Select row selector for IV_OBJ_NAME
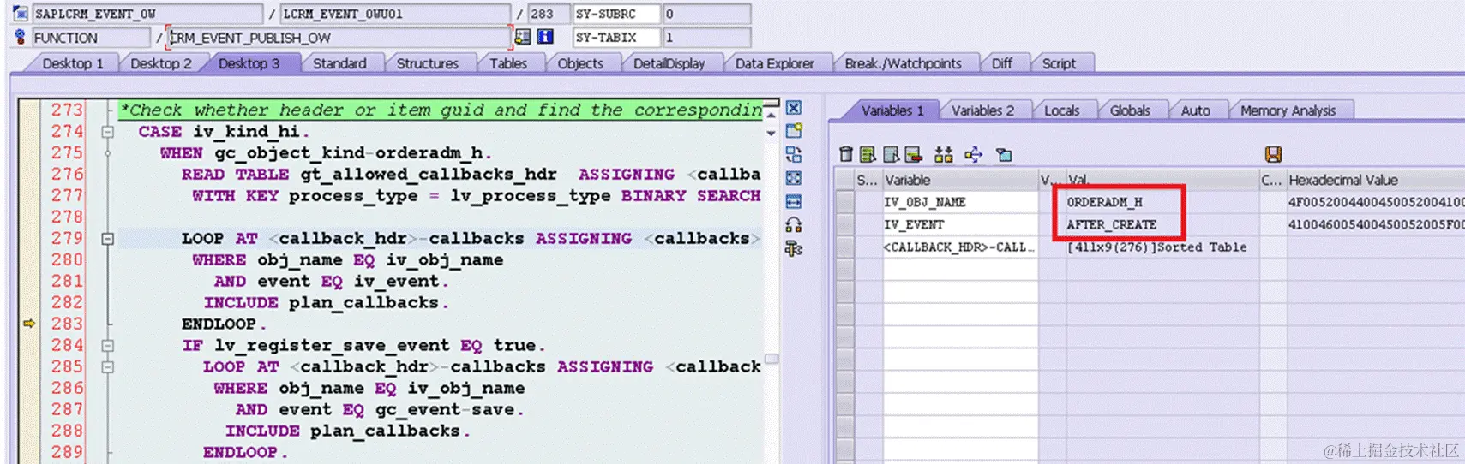 tap(845, 202)
